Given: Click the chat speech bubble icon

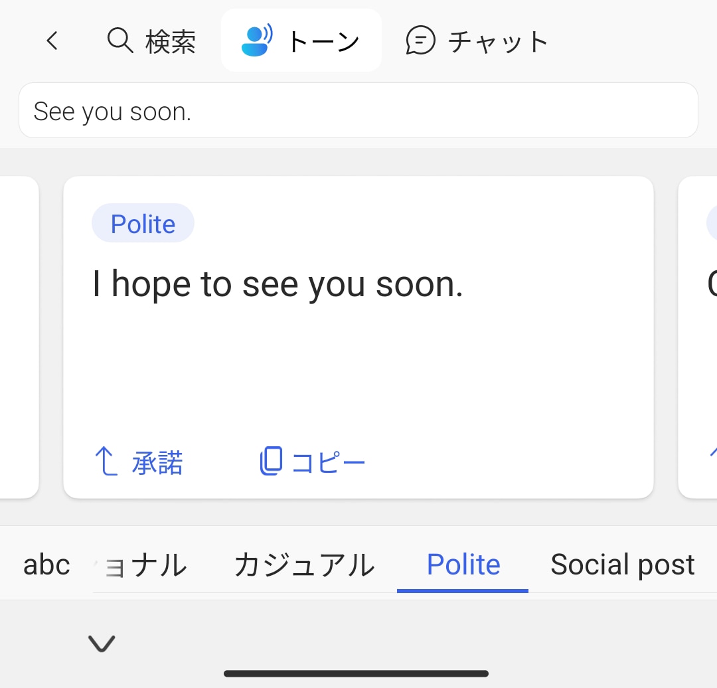Looking at the screenshot, I should click(x=420, y=41).
